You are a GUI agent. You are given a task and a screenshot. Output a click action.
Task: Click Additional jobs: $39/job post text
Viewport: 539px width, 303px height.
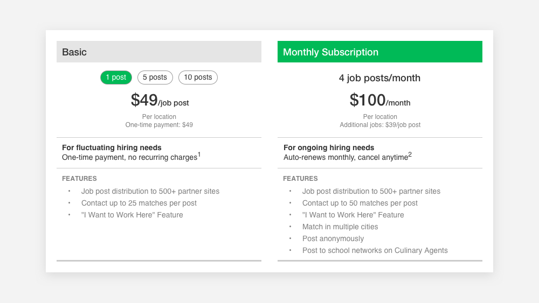[380, 125]
